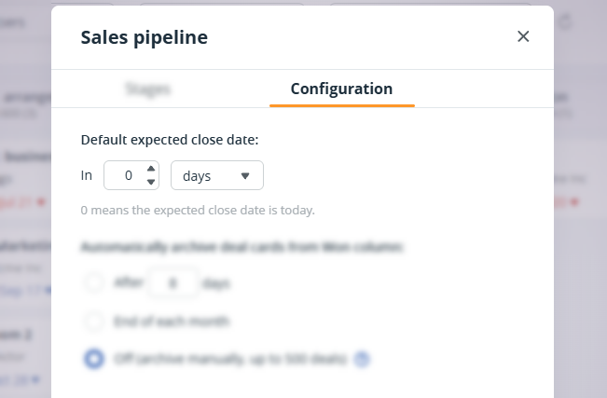
Task: Increase close date value with up arrow
Action: pyautogui.click(x=151, y=169)
